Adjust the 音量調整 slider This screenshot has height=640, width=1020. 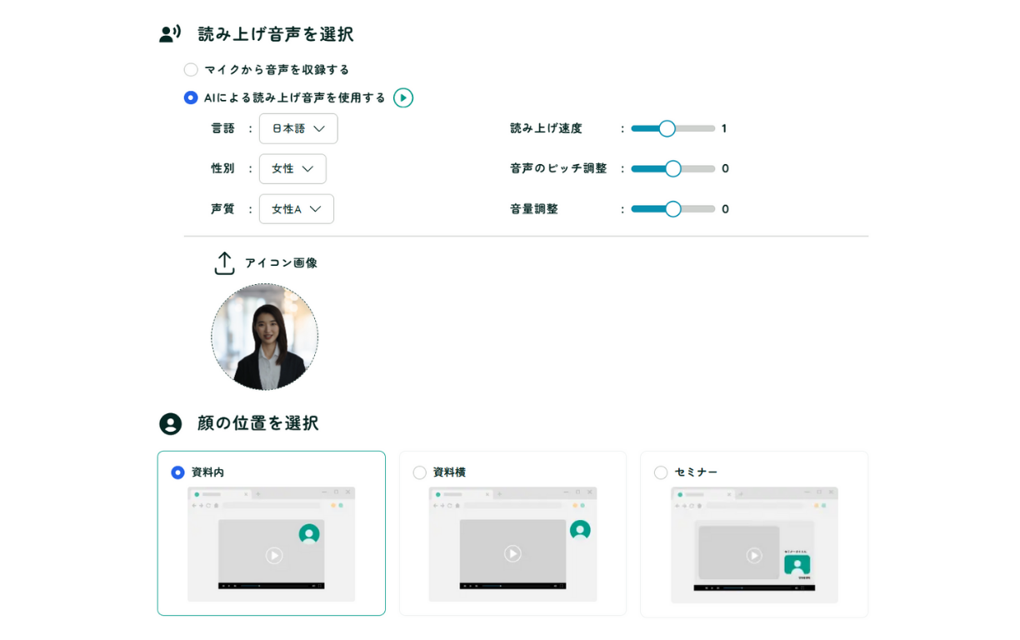(x=672, y=208)
